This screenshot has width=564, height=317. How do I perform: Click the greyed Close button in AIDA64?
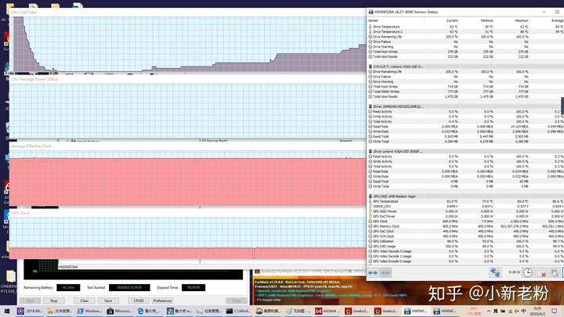[237, 301]
